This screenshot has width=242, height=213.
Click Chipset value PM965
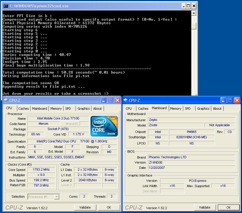coord(192,132)
